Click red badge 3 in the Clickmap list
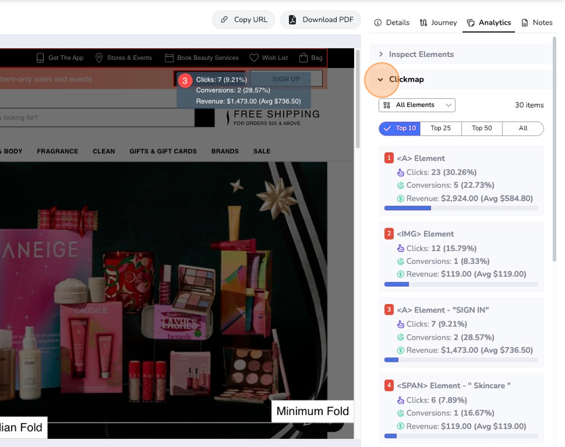This screenshot has width=565, height=447. pos(389,310)
